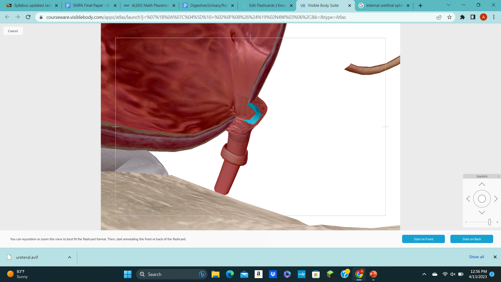Mute the system volume in the tray
The height and width of the screenshot is (282, 501).
(452, 274)
